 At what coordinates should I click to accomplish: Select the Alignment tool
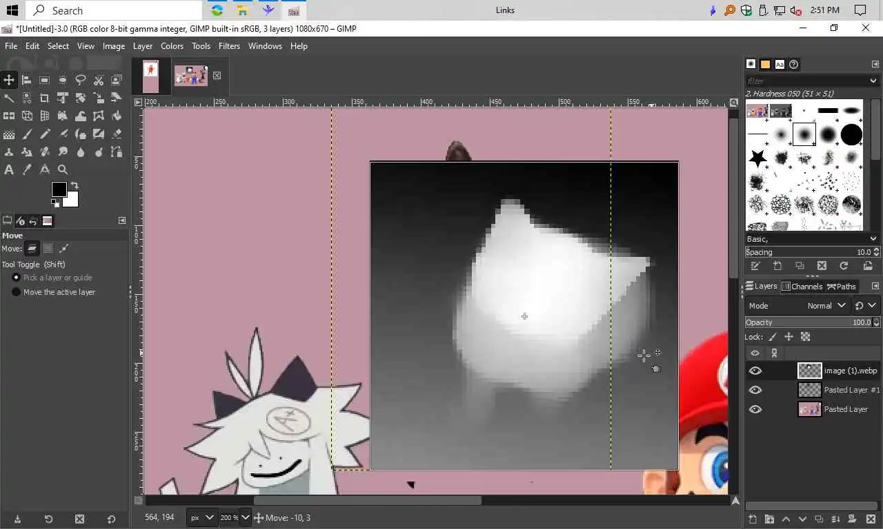click(27, 80)
